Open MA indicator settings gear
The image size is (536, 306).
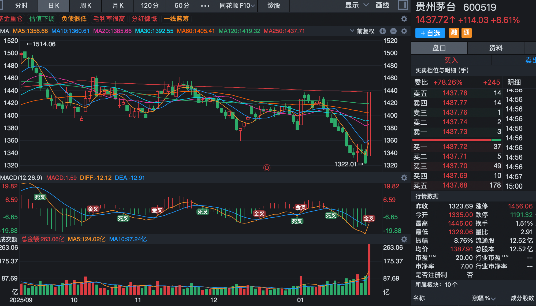click(x=404, y=31)
